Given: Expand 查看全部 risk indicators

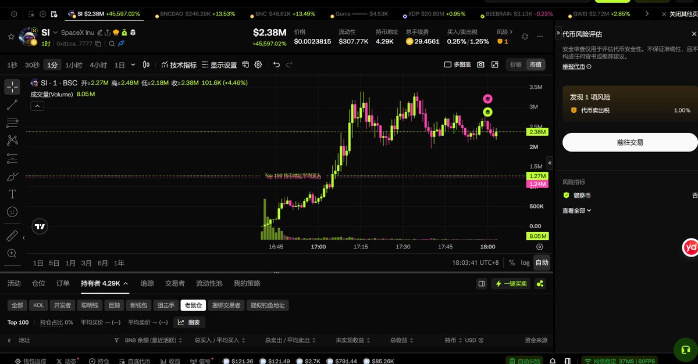Looking at the screenshot, I should point(576,210).
